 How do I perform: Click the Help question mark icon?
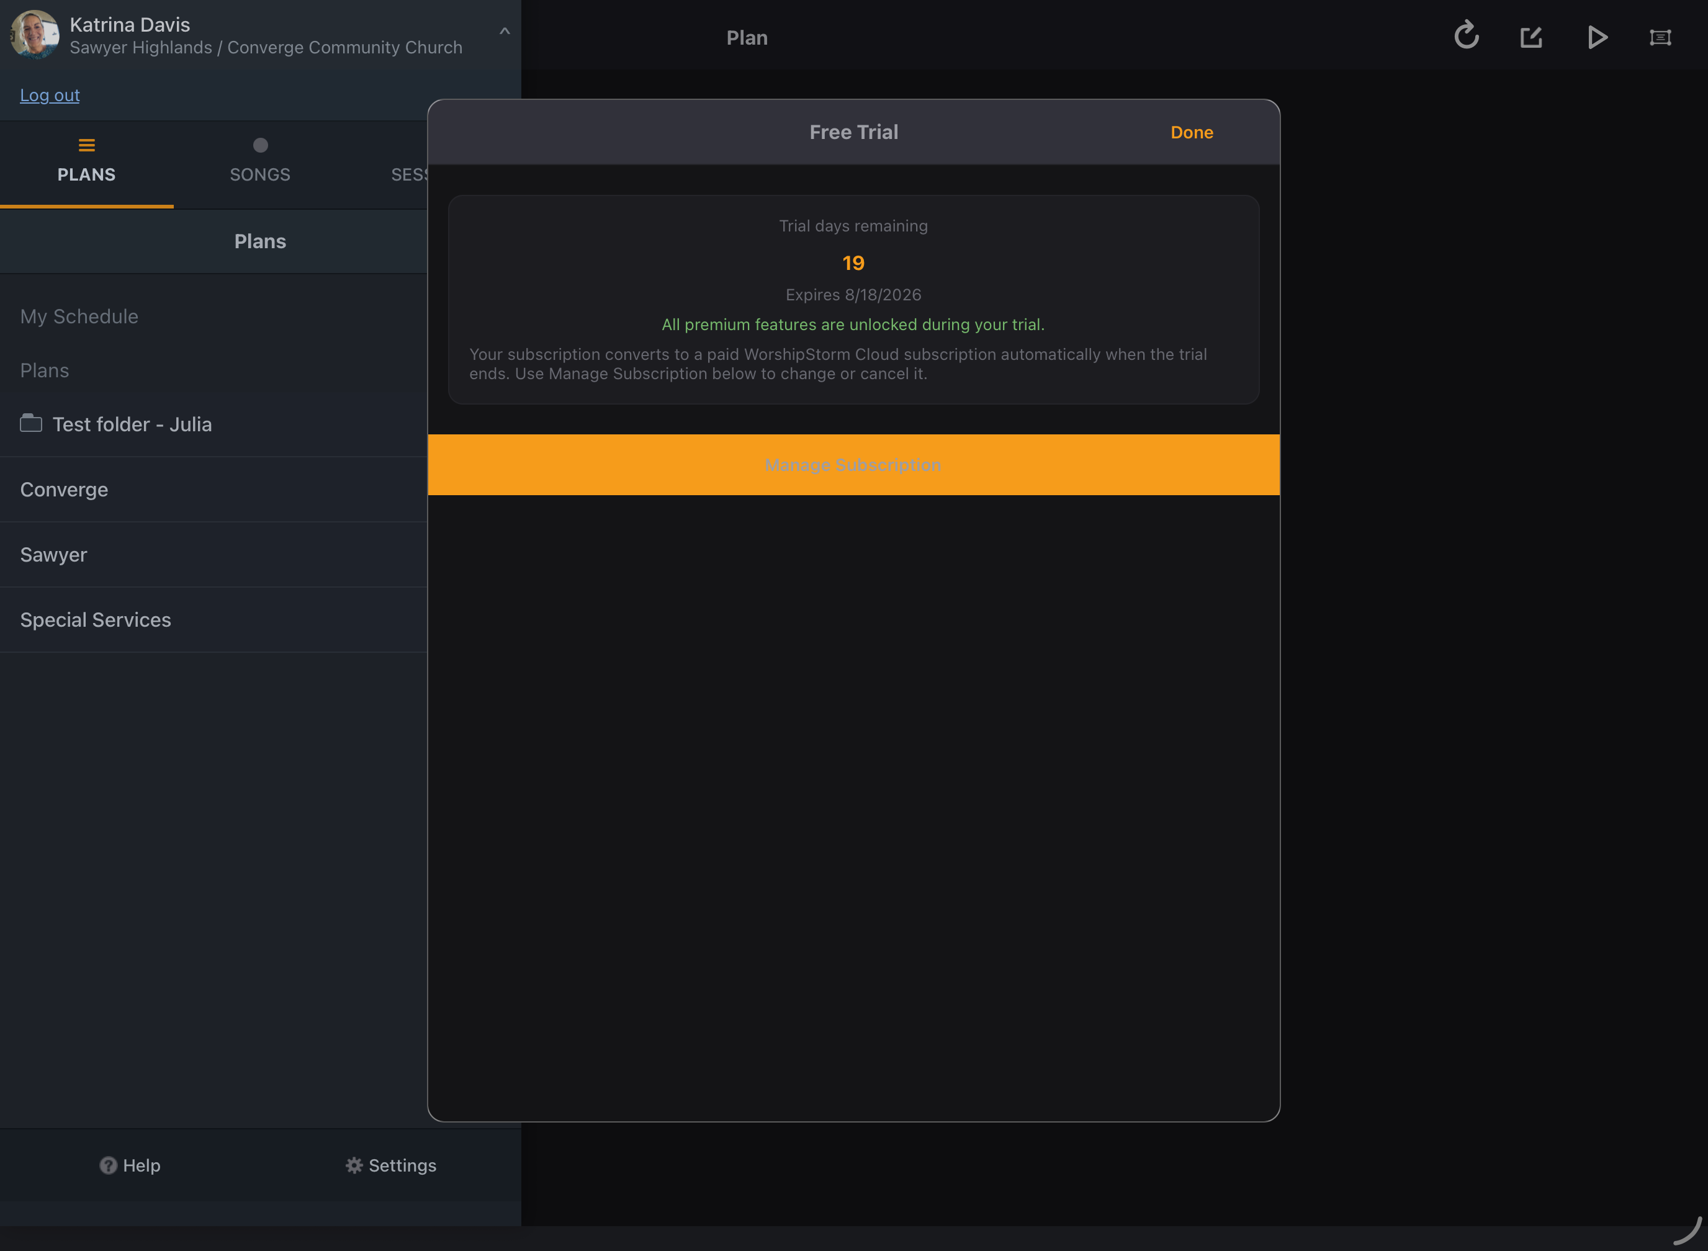[109, 1165]
